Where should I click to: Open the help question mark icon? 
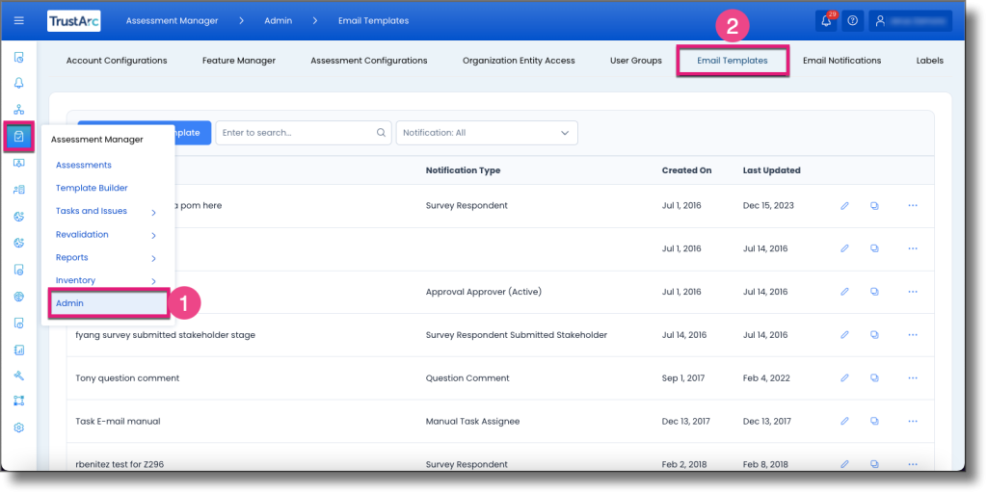click(x=852, y=21)
